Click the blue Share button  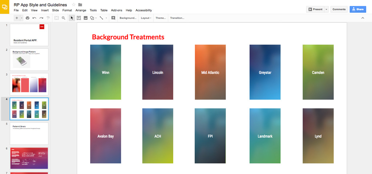coord(358,9)
